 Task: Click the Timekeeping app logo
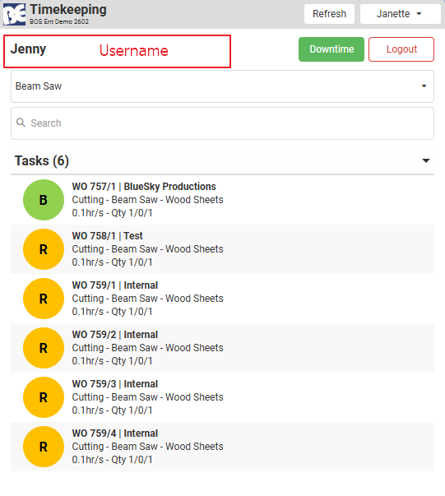pos(15,14)
